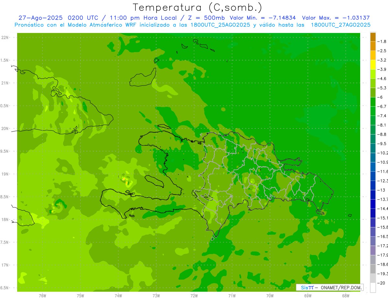This screenshot has height=300, width=388.
Task: Click the '-8.1' colorbar value
Action: [x=383, y=125]
